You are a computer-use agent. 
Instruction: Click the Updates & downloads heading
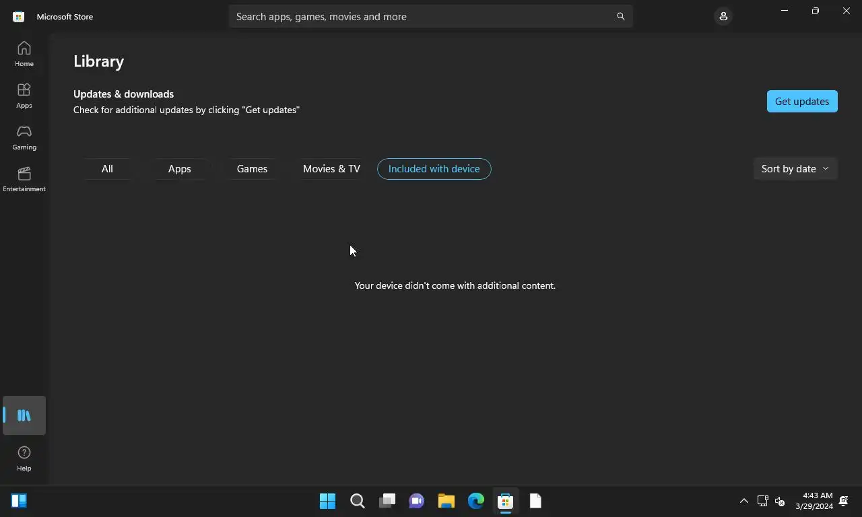pos(123,94)
